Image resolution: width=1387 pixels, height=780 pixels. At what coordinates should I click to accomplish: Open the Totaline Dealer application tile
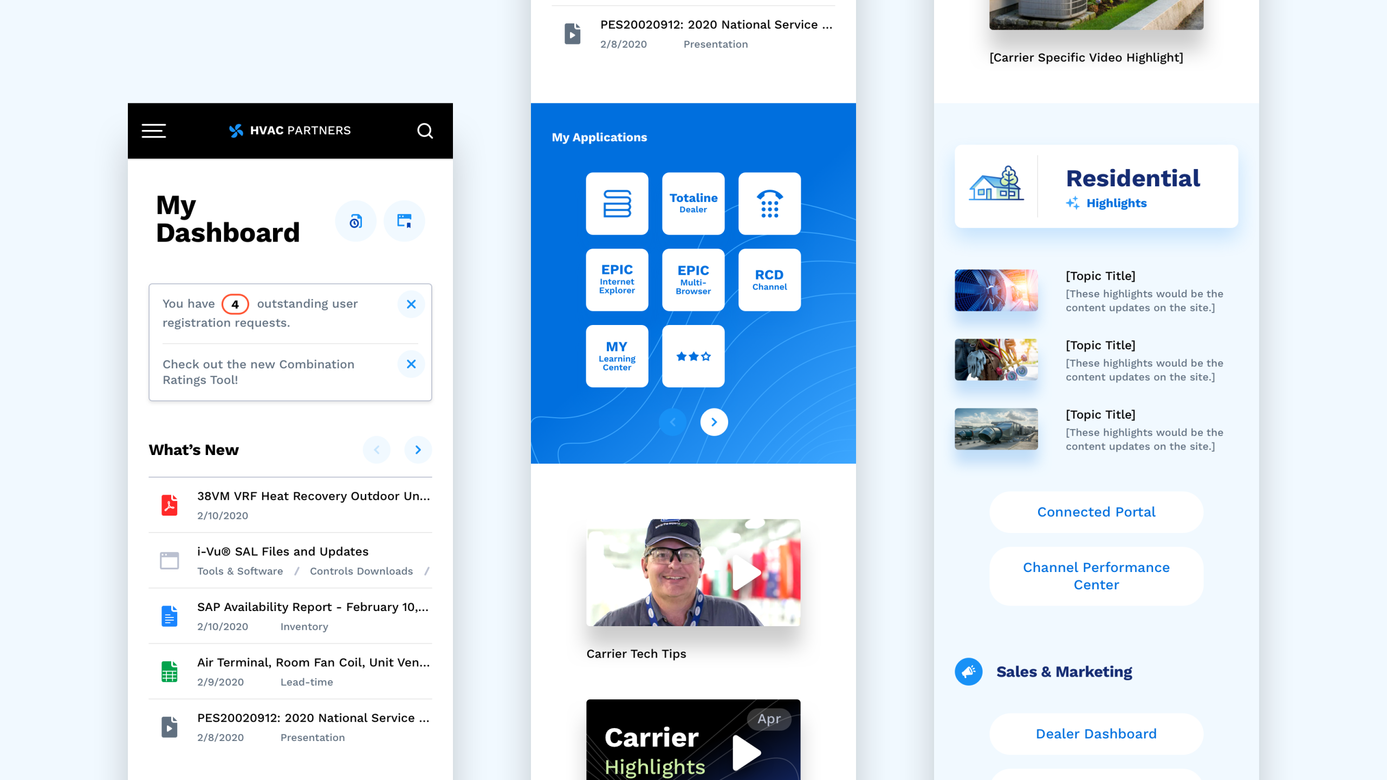point(693,204)
